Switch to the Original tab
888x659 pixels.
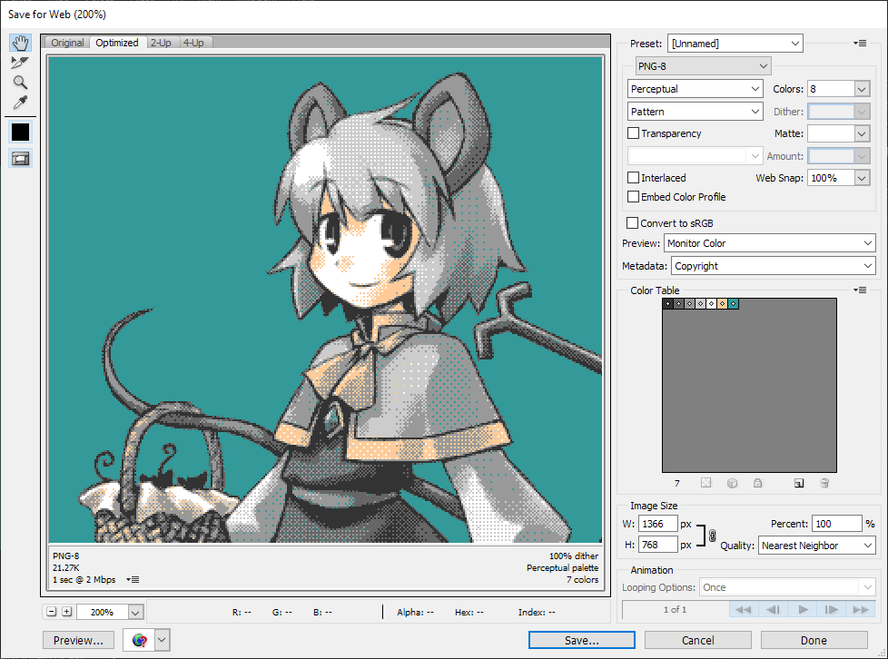click(x=67, y=43)
